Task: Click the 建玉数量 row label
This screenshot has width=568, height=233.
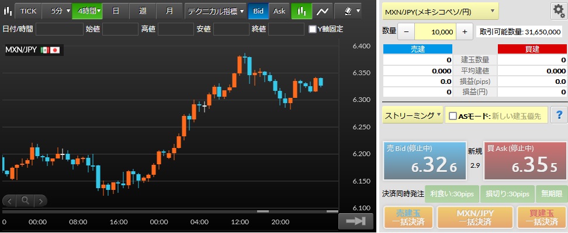Action: coord(475,60)
